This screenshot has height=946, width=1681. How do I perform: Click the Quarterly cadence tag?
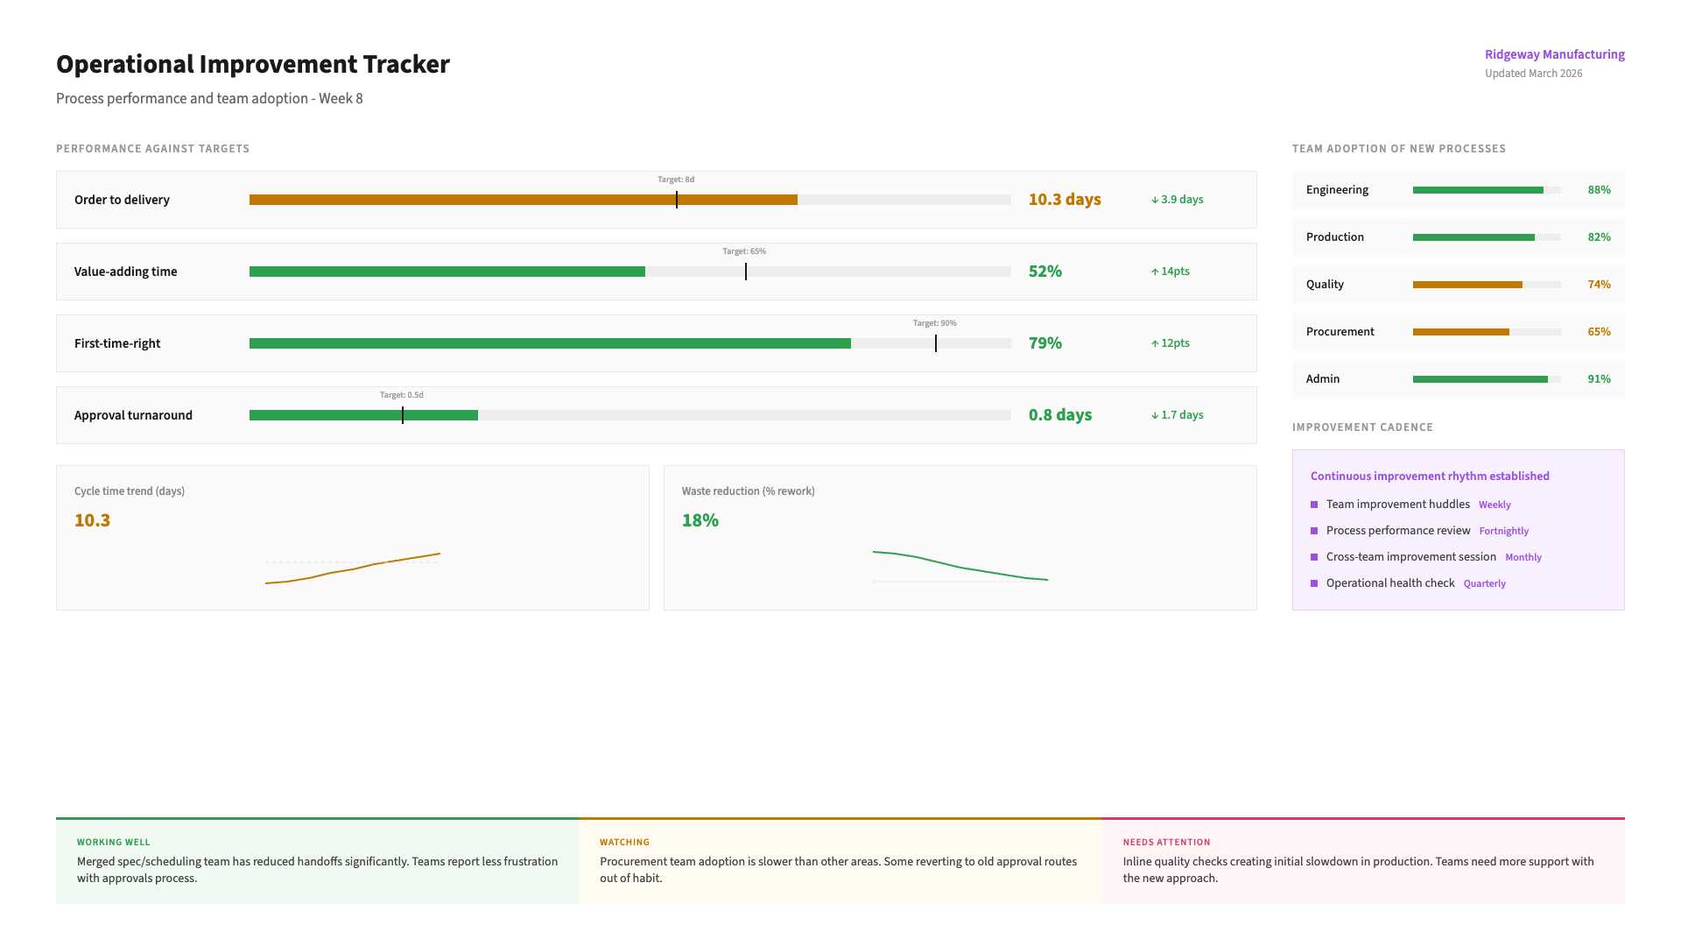coord(1484,584)
